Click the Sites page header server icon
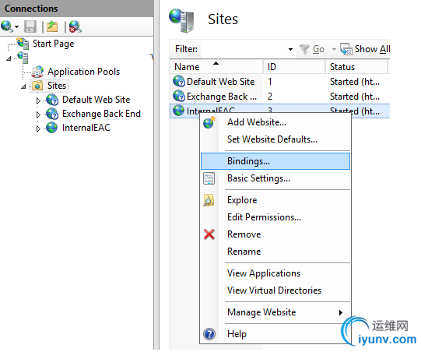Screen dimensions: 421x352 pyautogui.click(x=181, y=21)
